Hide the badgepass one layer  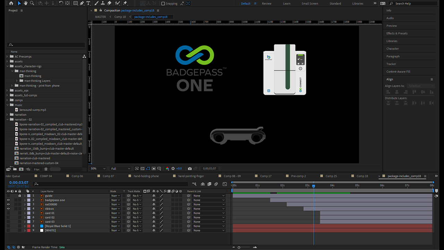[8, 200]
